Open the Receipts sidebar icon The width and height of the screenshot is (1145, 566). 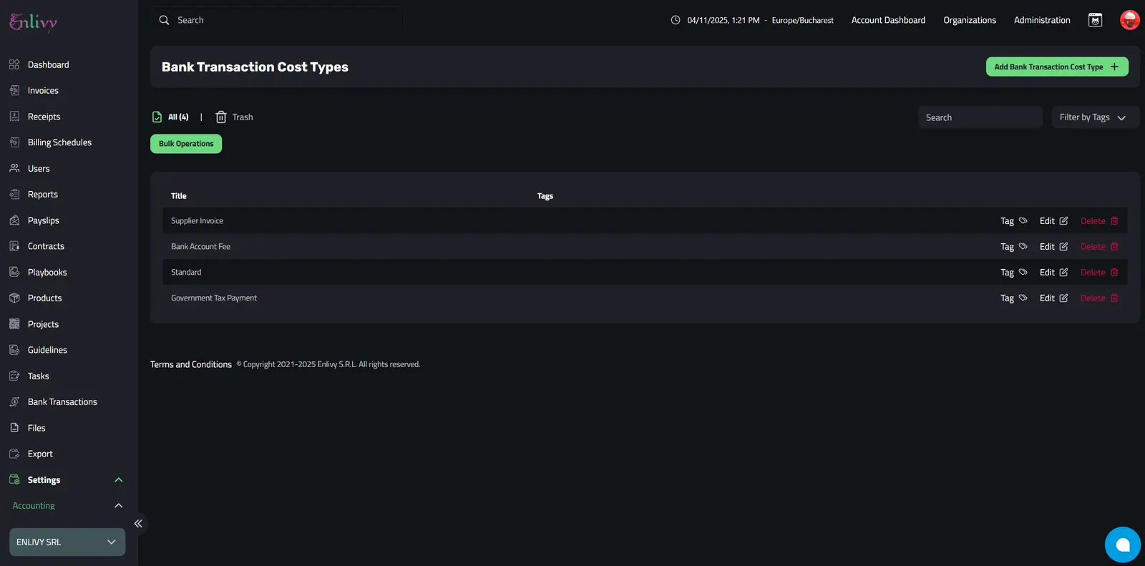click(14, 116)
